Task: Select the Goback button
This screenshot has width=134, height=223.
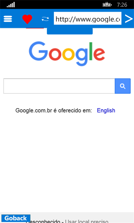Action: click(x=16, y=218)
